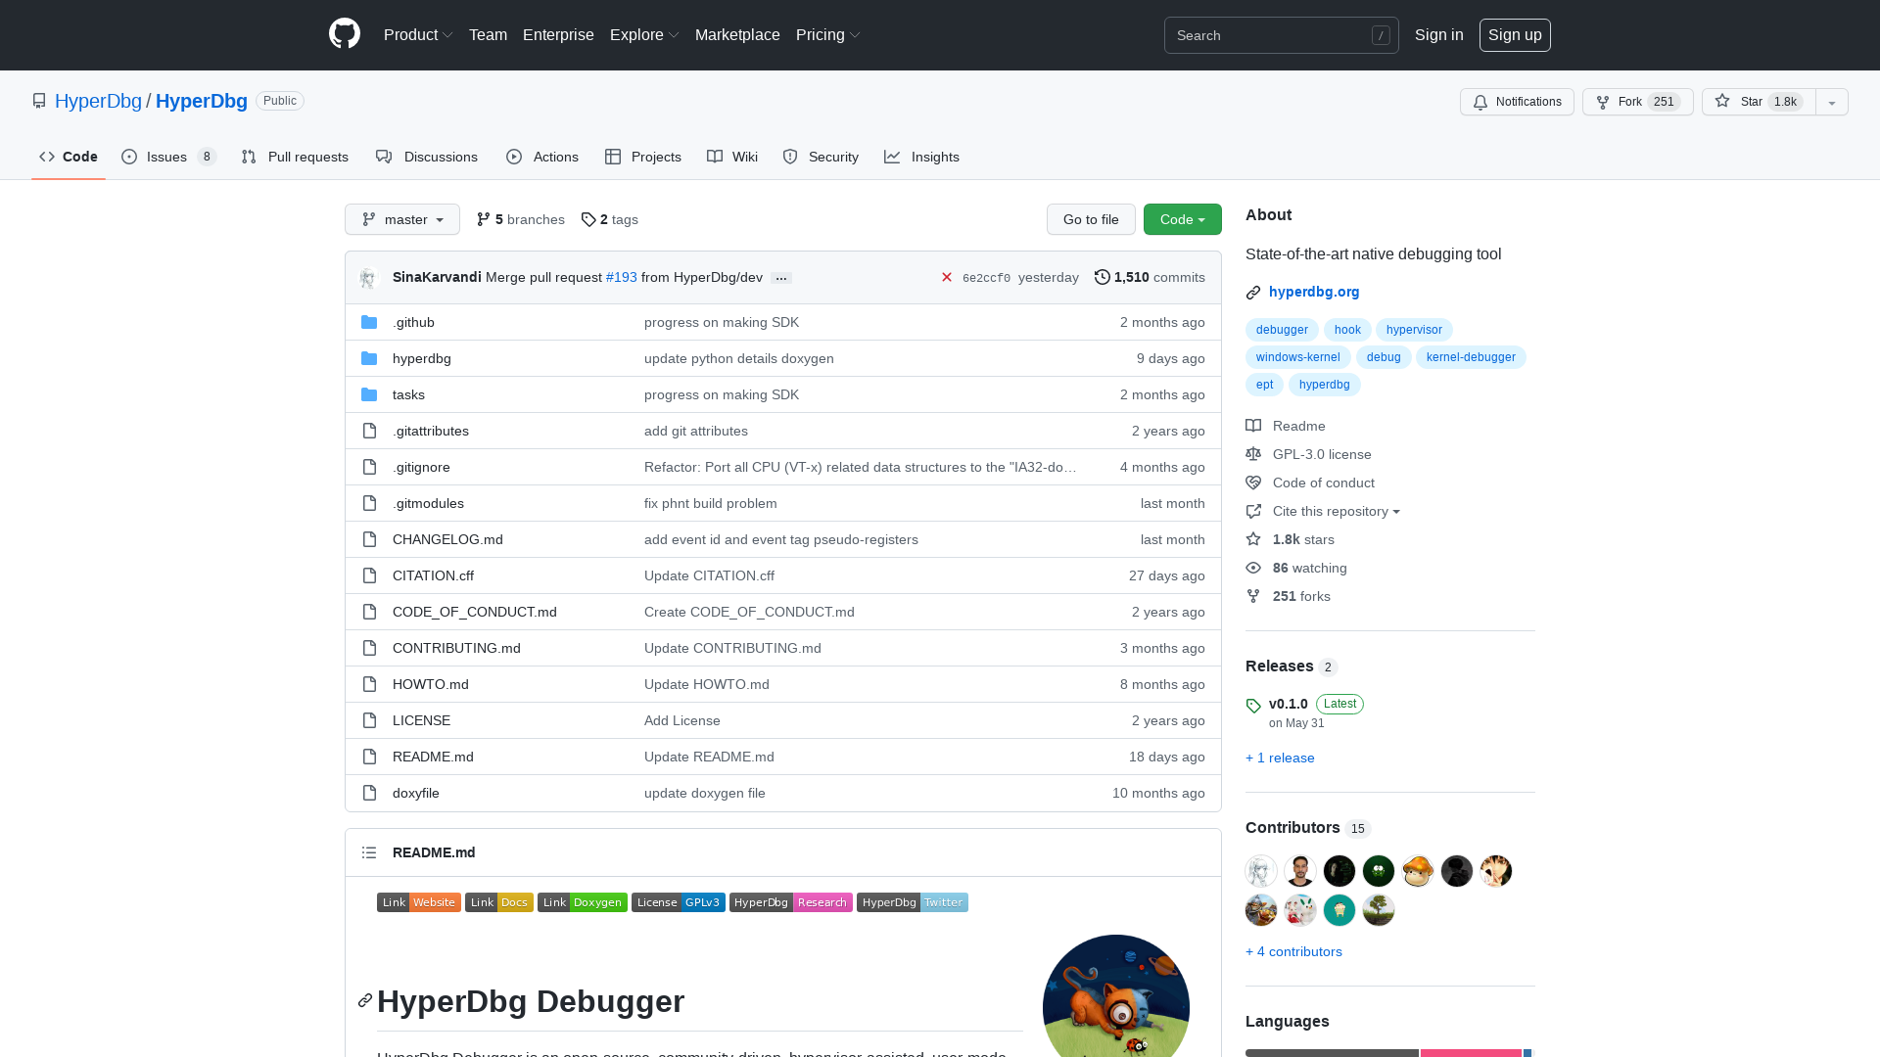Click the file icon for LICENSE
Viewport: 1880px width, 1057px height.
pos(369,720)
